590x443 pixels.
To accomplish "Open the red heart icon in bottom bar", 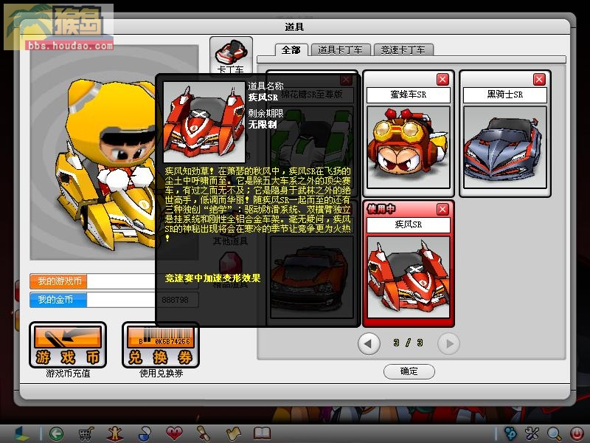I will point(174,433).
